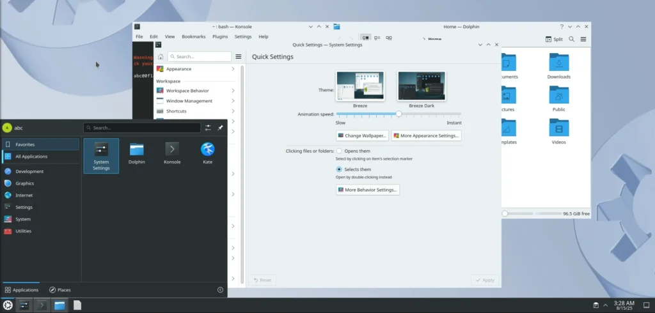Screen dimensions: 655x313
Task: Pin the application launcher open
Action: [220, 128]
